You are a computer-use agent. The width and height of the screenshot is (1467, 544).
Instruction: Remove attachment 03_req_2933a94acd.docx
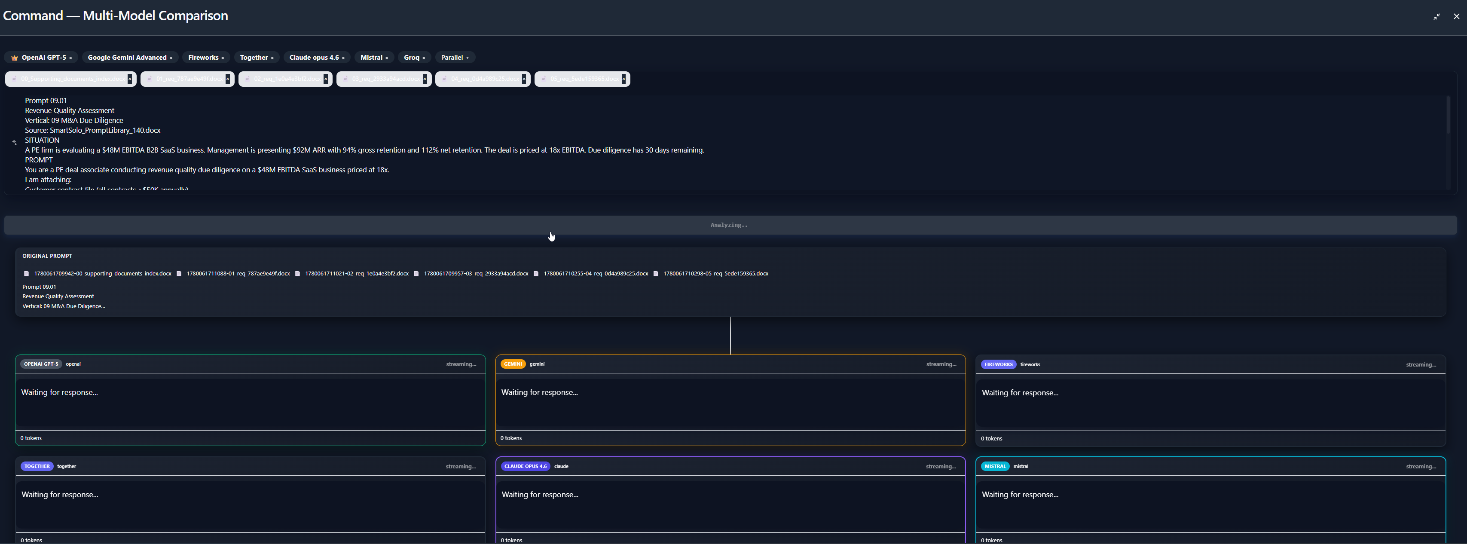tap(425, 79)
